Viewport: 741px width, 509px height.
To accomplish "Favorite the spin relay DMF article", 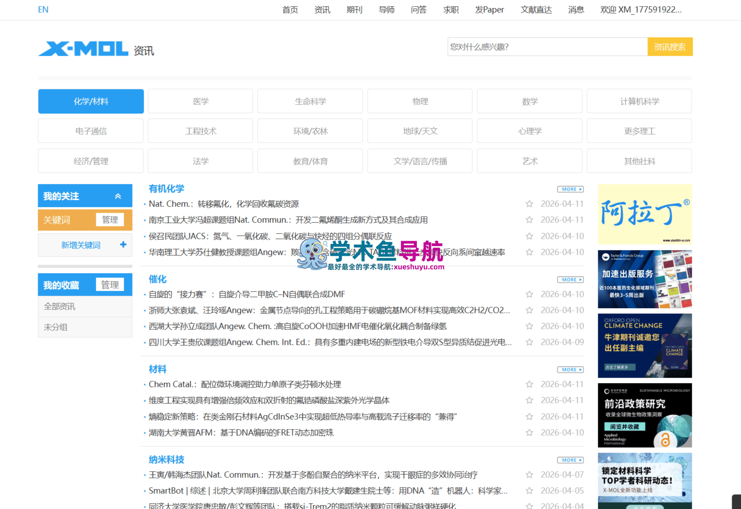I will 529,294.
